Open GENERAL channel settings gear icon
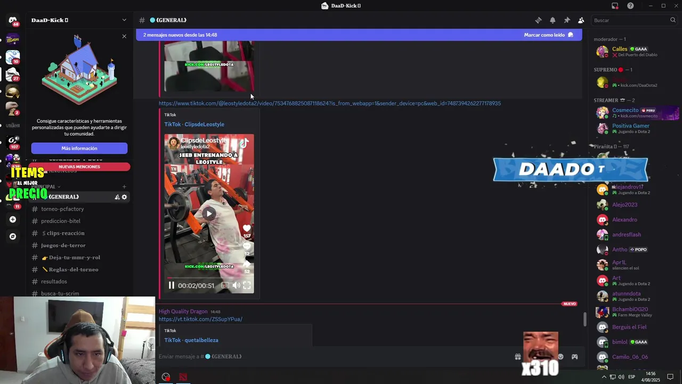Screen dimensions: 682x384 tap(125, 197)
